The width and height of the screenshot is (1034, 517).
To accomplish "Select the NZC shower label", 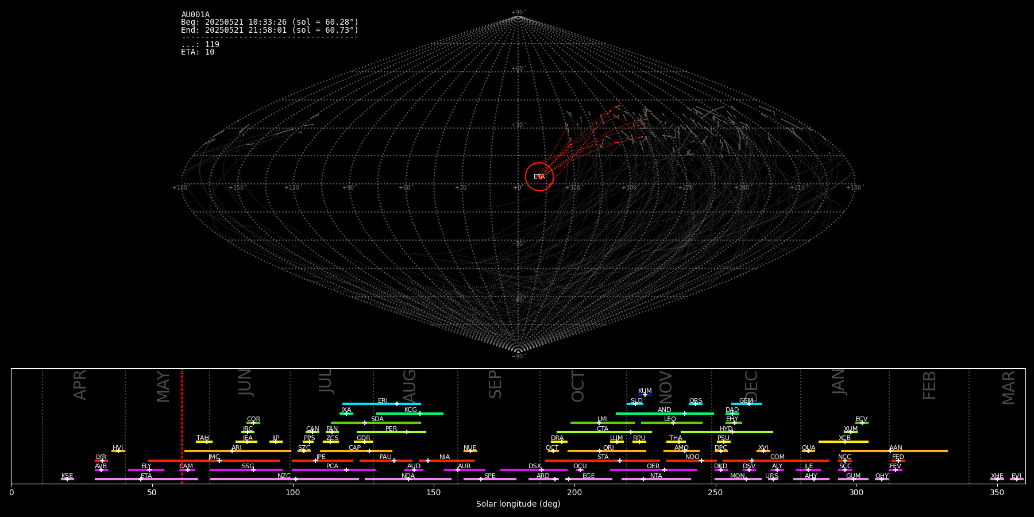I will pos(284,476).
